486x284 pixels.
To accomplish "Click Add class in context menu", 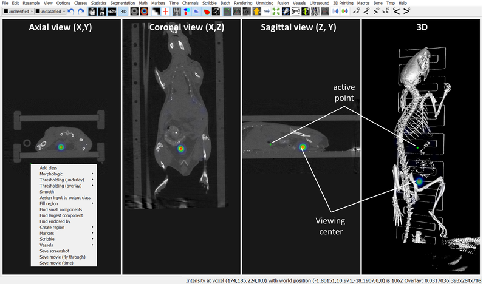I will tap(49, 168).
